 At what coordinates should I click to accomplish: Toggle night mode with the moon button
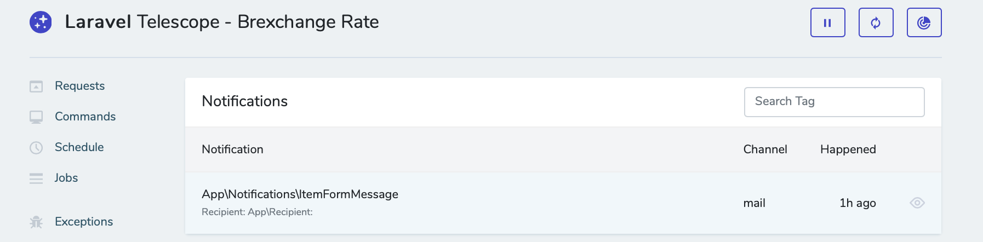pyautogui.click(x=924, y=22)
